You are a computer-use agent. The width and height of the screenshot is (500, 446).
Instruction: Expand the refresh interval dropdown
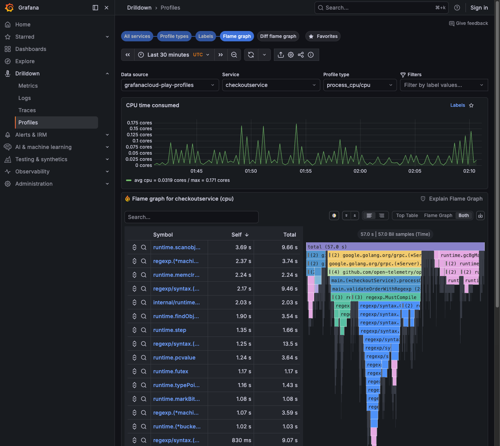coord(264,55)
